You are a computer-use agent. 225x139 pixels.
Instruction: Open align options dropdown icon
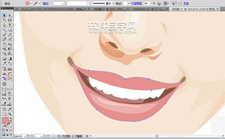click(x=166, y=3)
